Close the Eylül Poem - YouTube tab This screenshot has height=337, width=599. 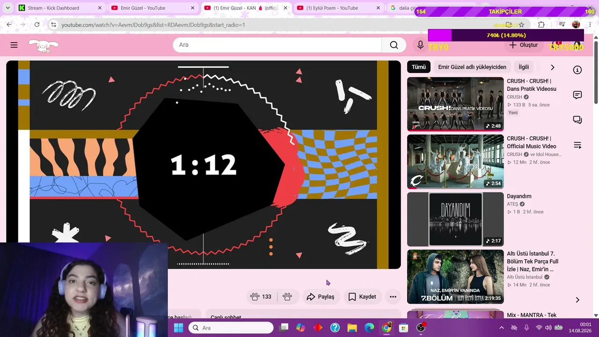378,8
